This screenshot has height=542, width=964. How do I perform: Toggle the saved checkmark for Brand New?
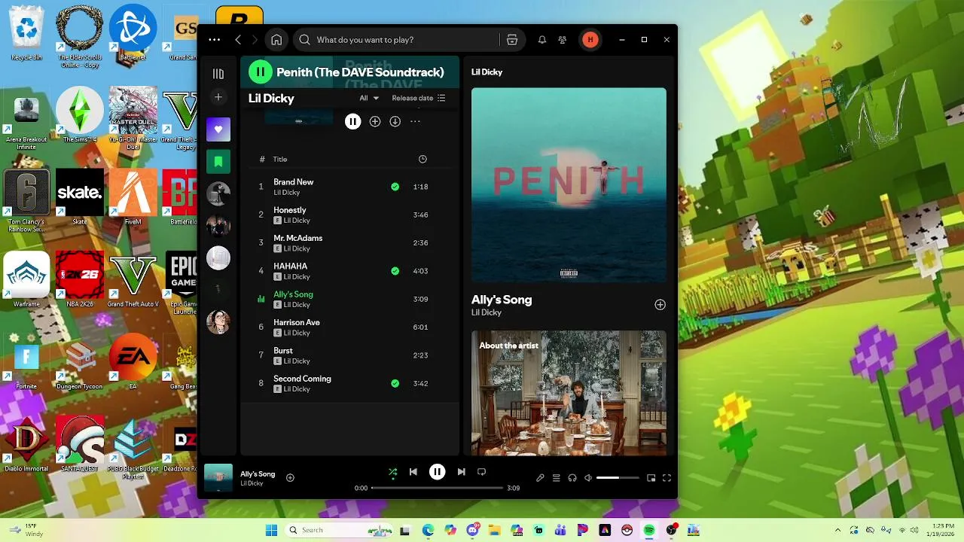[x=395, y=187]
